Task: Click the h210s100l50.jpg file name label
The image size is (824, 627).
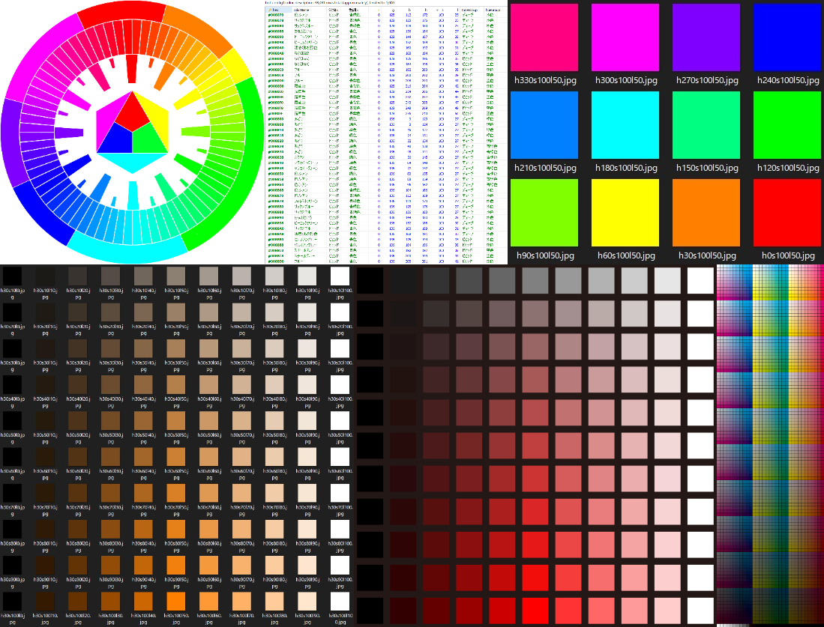Action: point(544,168)
